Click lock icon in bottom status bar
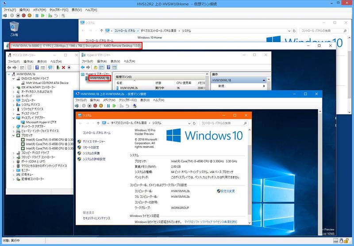This screenshot has width=354, height=246. pos(346,241)
